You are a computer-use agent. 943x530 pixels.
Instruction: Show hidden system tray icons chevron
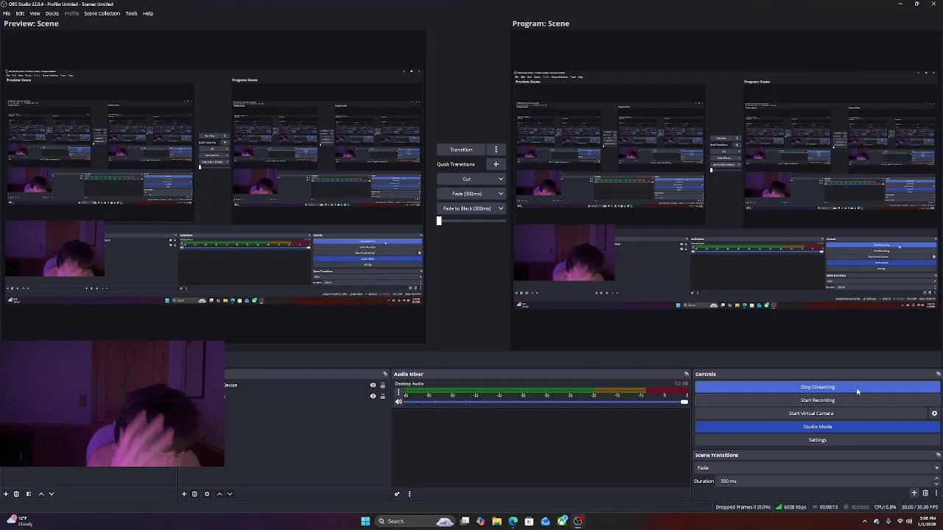click(866, 521)
